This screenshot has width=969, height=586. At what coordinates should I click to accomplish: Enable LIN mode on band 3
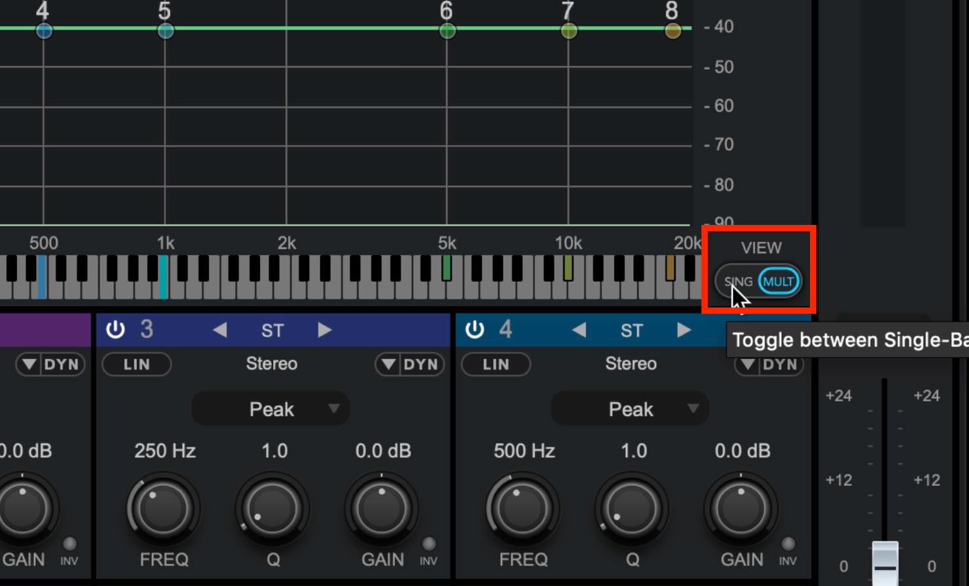[137, 364]
